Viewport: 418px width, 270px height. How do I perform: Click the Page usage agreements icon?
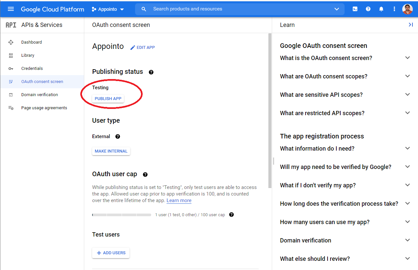click(x=11, y=108)
